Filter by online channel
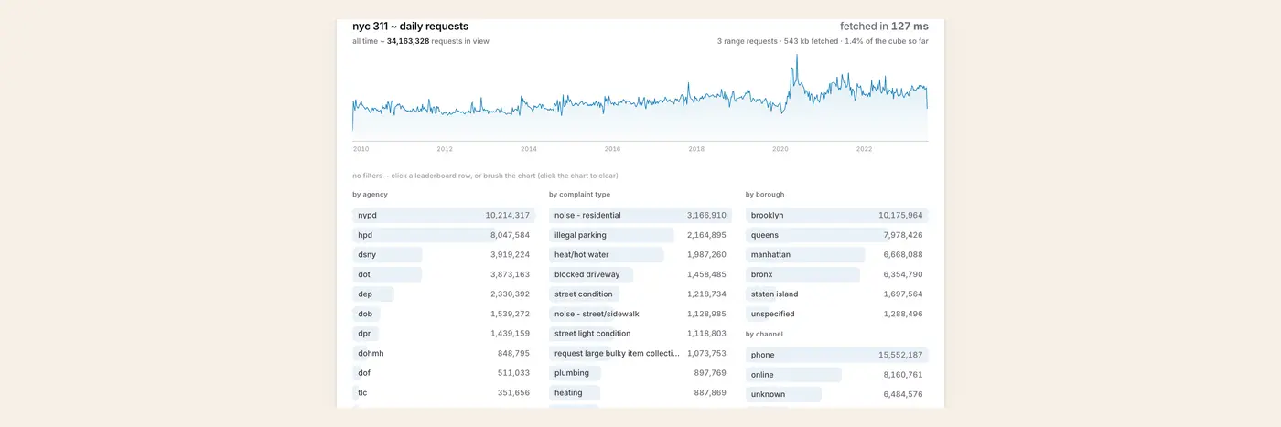The image size is (1281, 427). tap(837, 375)
